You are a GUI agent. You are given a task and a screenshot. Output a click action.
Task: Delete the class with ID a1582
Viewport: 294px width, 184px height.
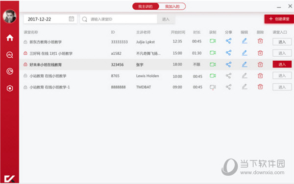tap(260, 53)
